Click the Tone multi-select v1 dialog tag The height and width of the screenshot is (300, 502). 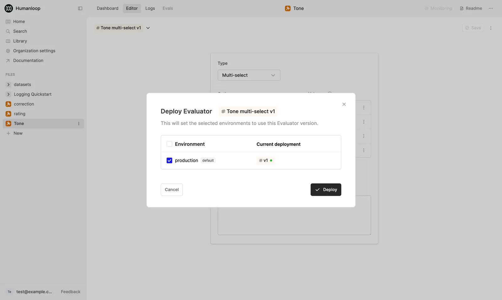248,111
